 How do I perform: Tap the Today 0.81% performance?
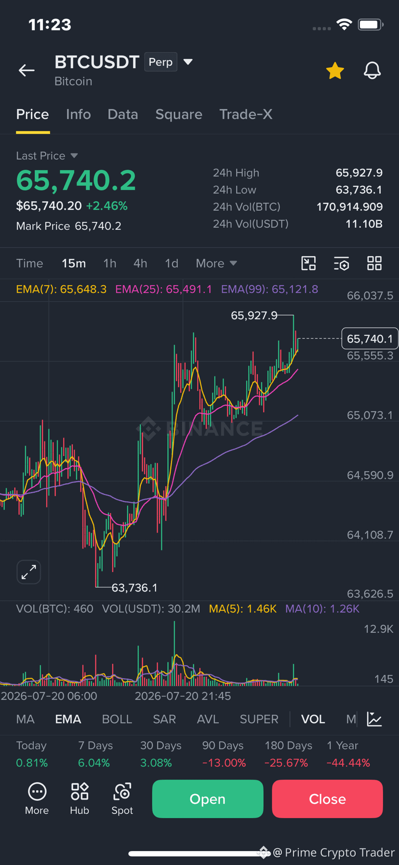(32, 754)
